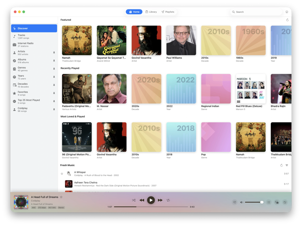Open the 96 Original Motion Picture album
Screen dimensions: 302x226
[77, 137]
